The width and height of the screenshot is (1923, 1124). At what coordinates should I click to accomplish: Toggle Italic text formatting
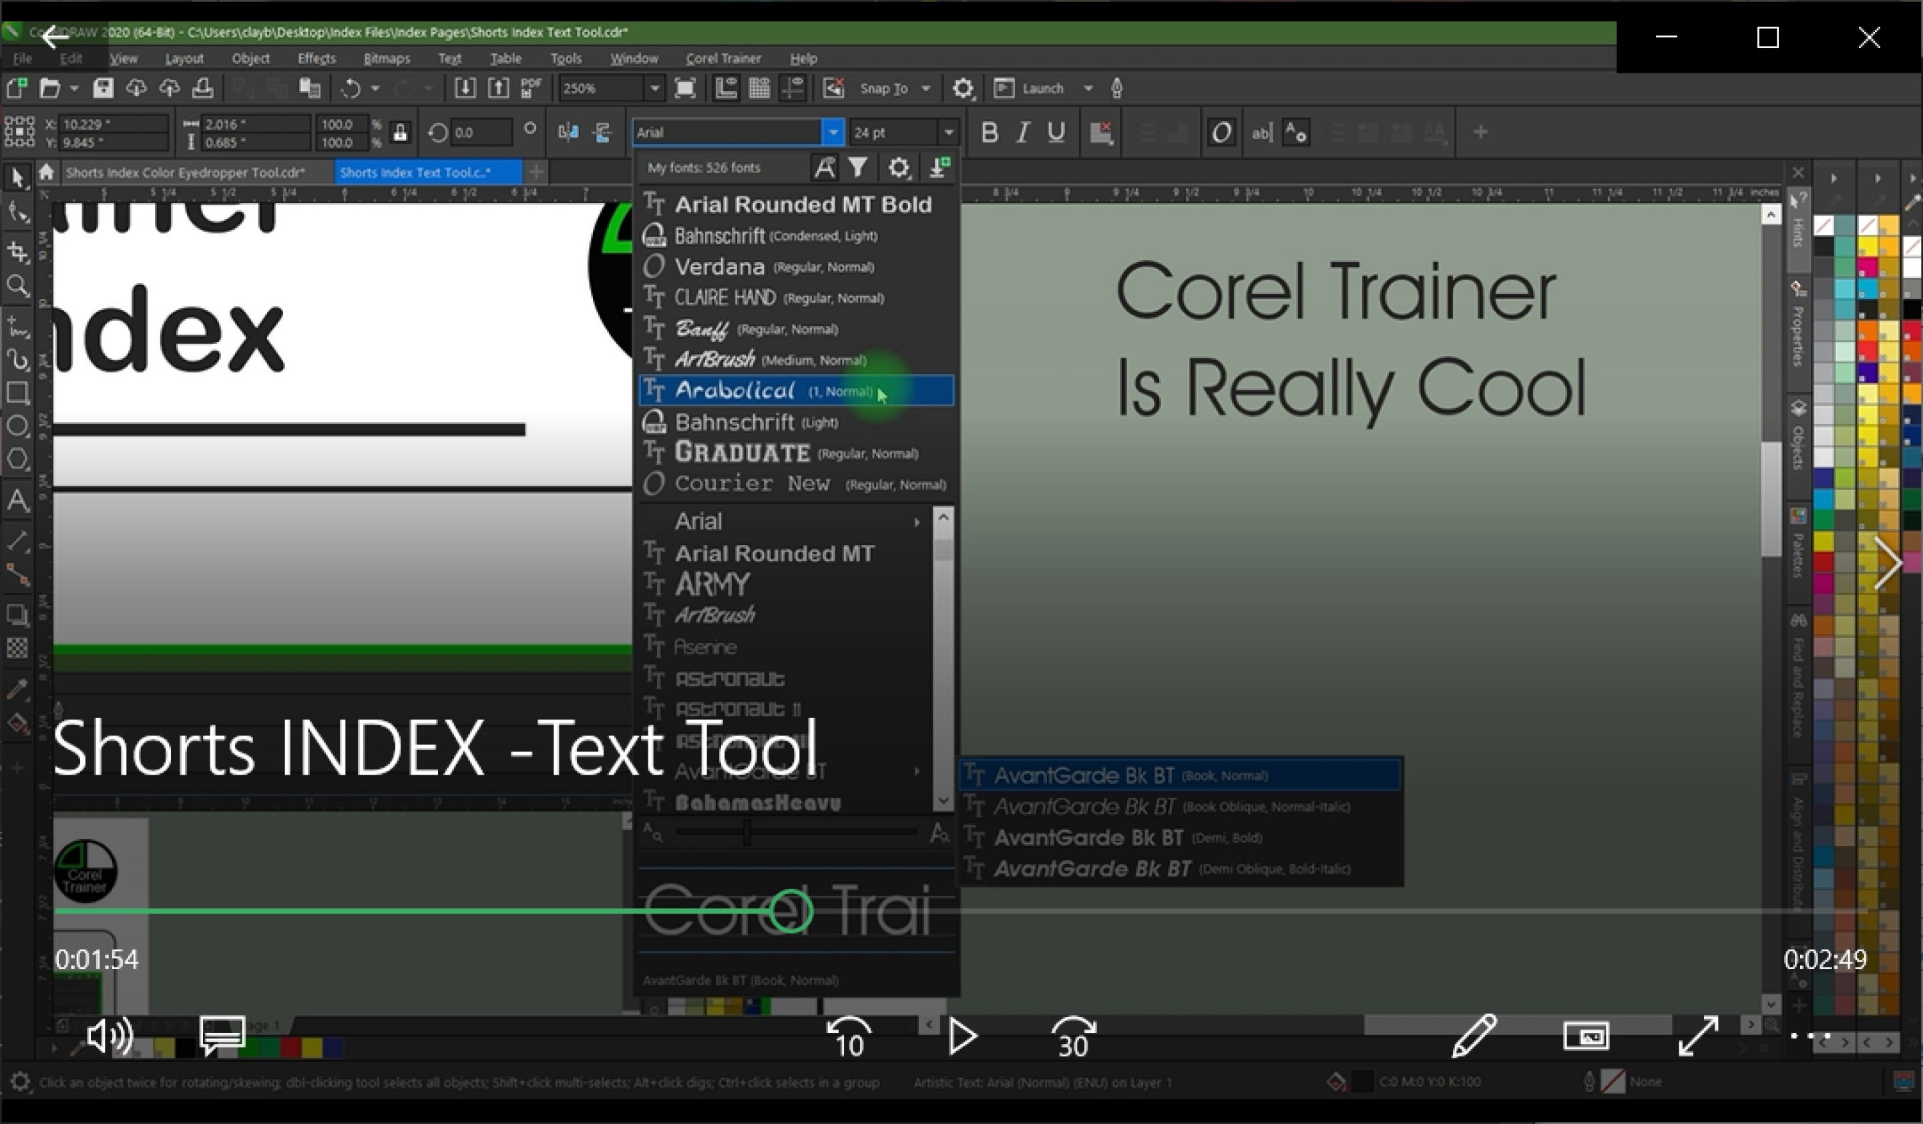(x=1022, y=133)
